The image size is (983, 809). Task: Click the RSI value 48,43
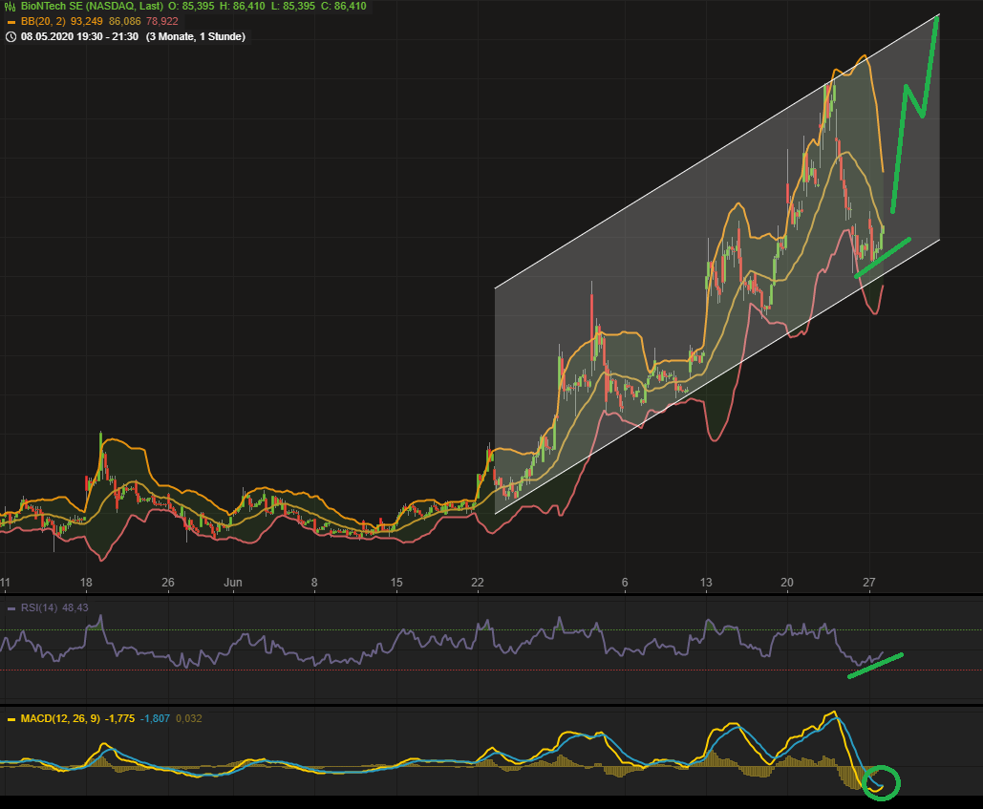tap(75, 607)
